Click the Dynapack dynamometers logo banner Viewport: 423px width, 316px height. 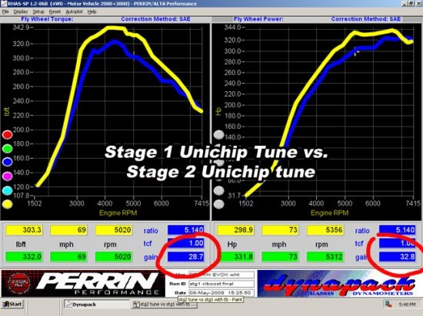340,284
